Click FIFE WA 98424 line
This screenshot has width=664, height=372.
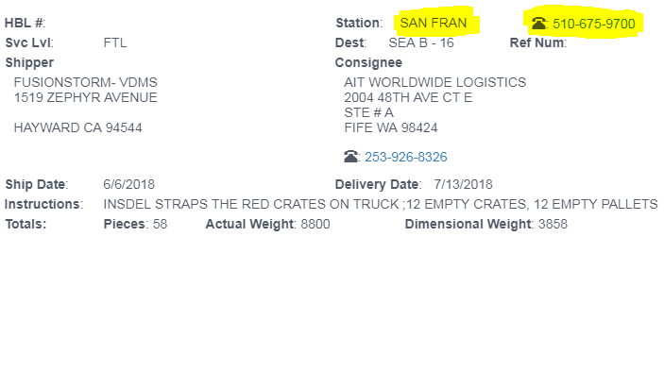[391, 127]
